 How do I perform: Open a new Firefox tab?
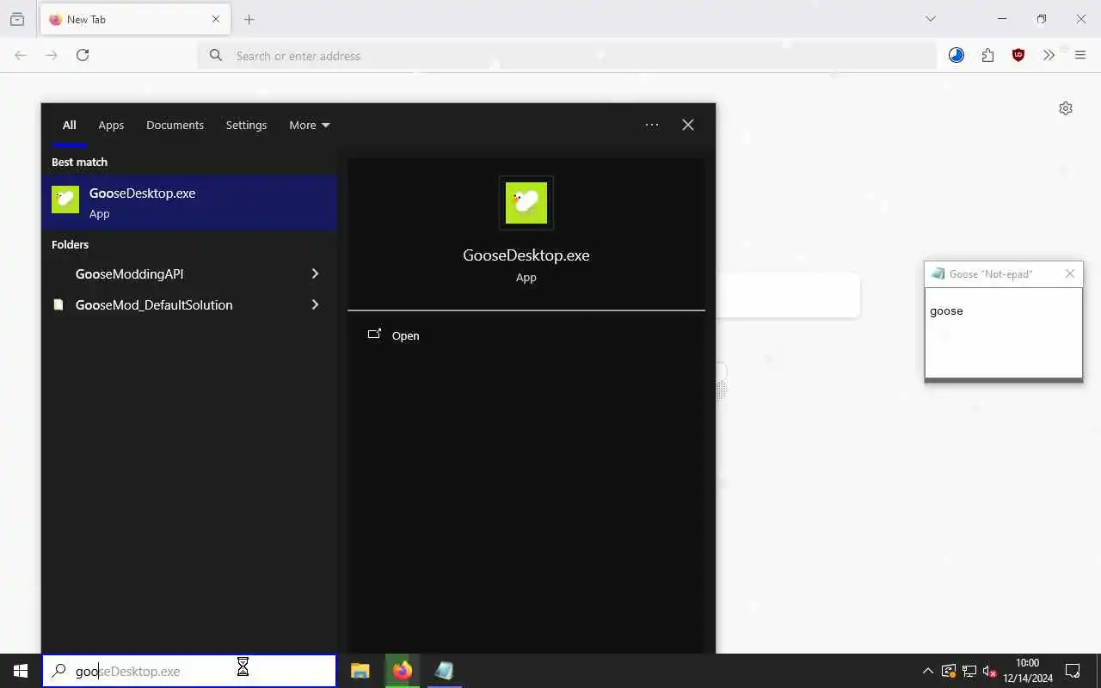pyautogui.click(x=249, y=19)
